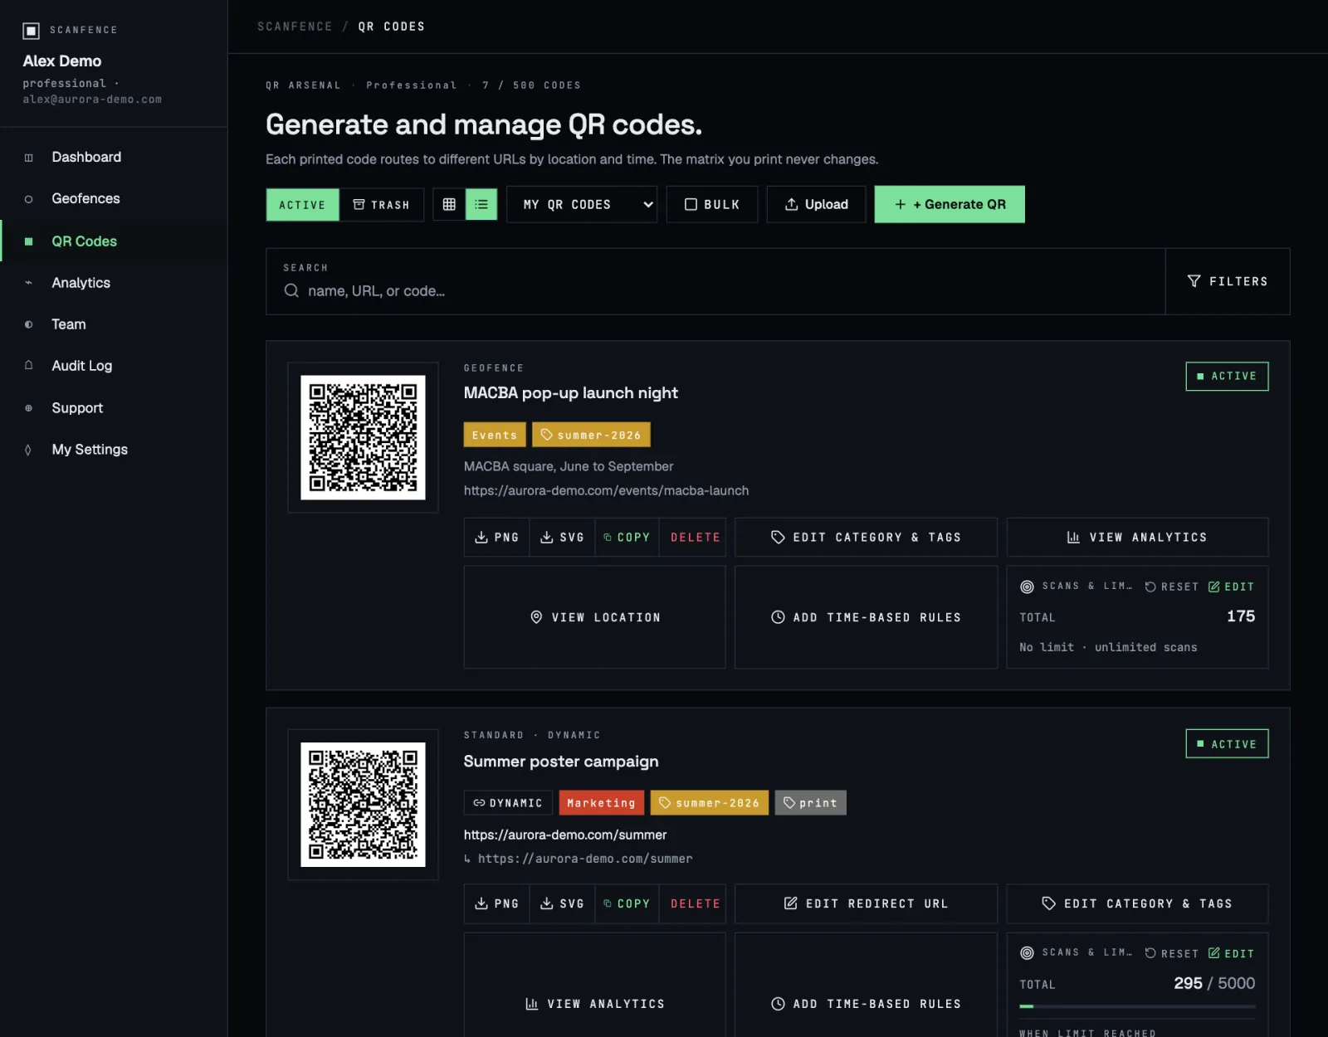The image size is (1328, 1037).
Task: Click the search magnifier icon
Action: pos(291,290)
